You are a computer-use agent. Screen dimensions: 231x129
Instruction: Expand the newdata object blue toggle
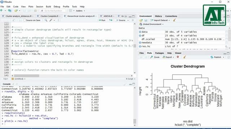tap(140, 43)
